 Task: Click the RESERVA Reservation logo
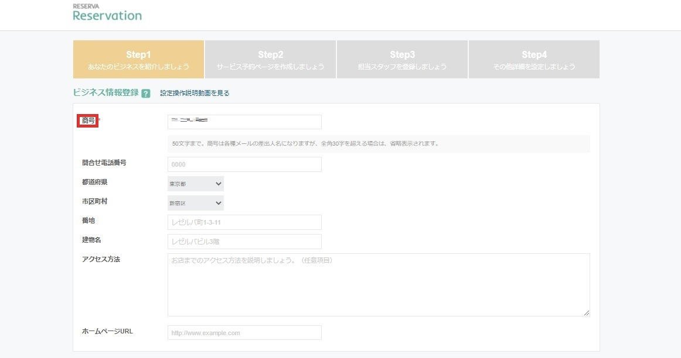pyautogui.click(x=107, y=13)
